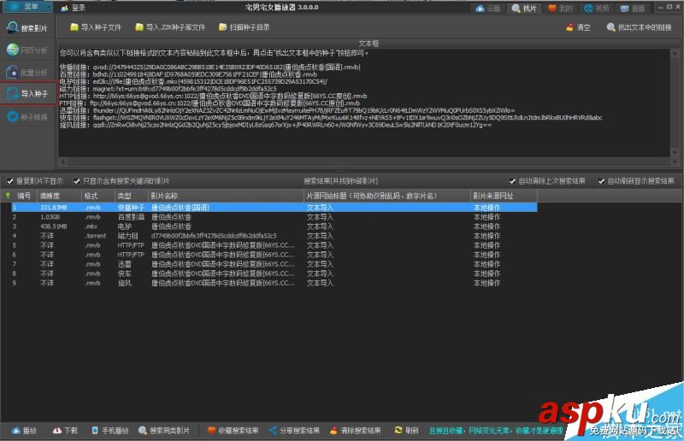Viewport: 684px width, 441px height.
Task: Click 手机播放 in bottom bar
Action: click(110, 431)
